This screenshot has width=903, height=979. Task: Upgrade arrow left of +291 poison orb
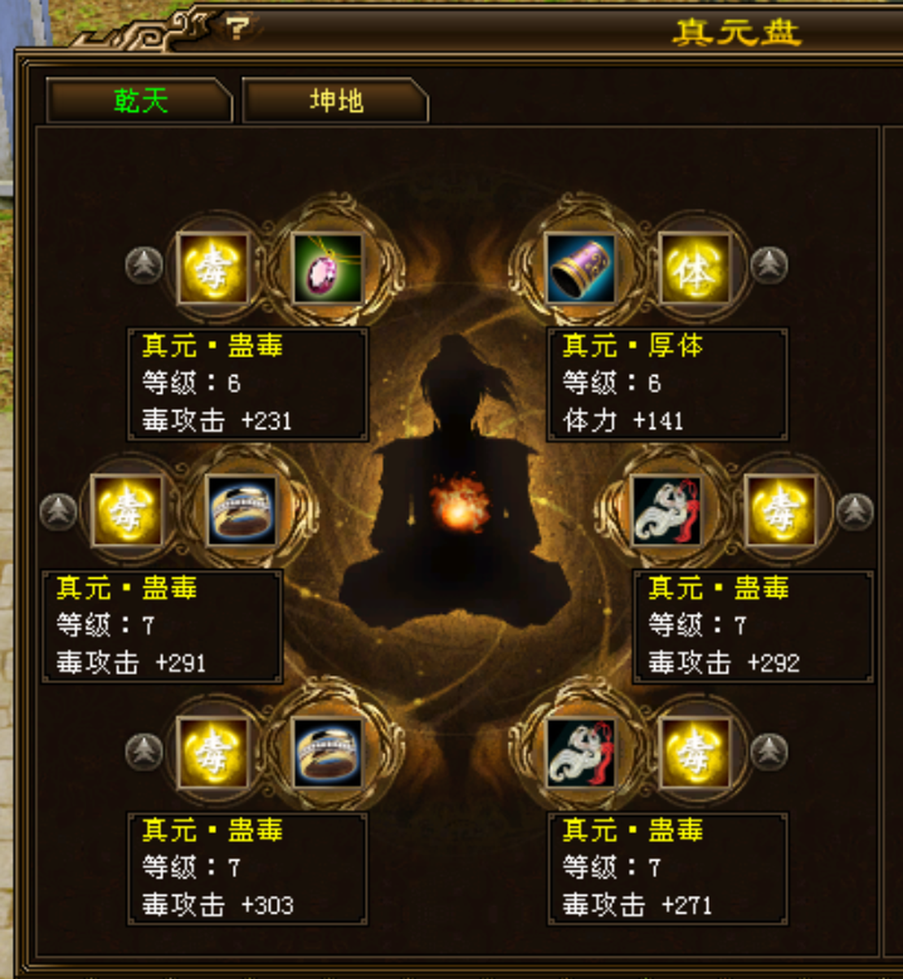pyautogui.click(x=58, y=512)
